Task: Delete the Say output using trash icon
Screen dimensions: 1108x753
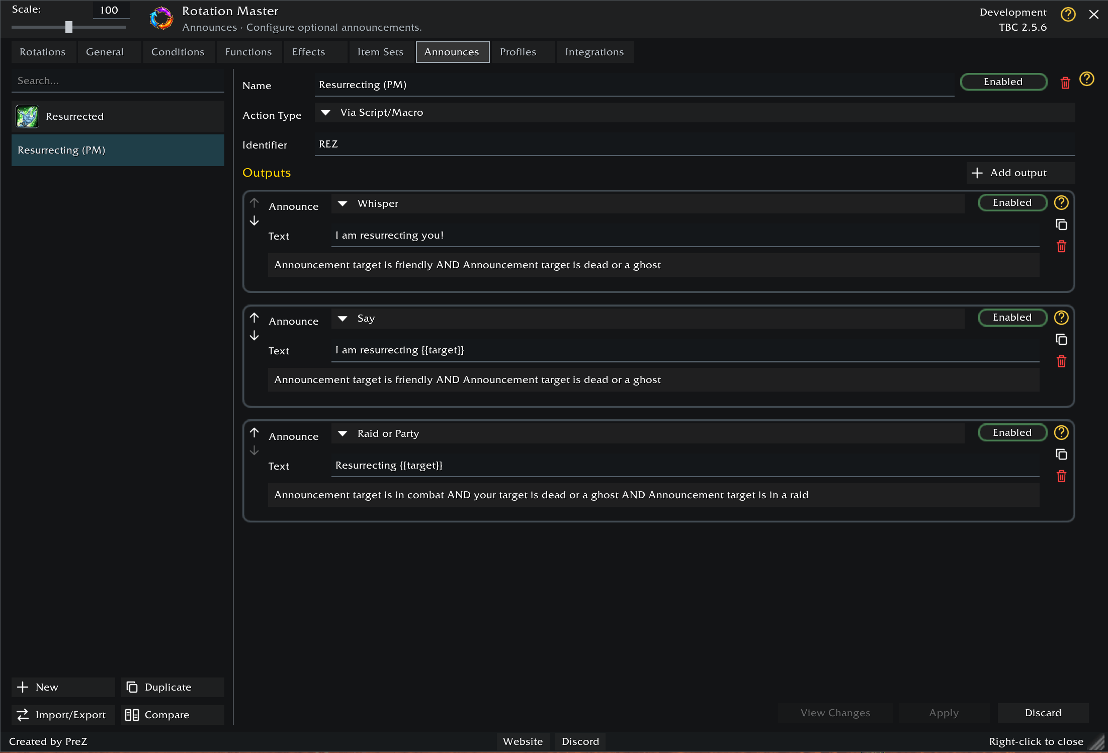Action: (1061, 361)
